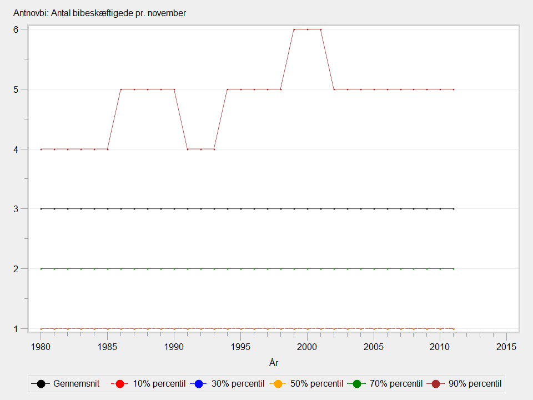Click the black Gennemsnit legend marker

click(40, 384)
